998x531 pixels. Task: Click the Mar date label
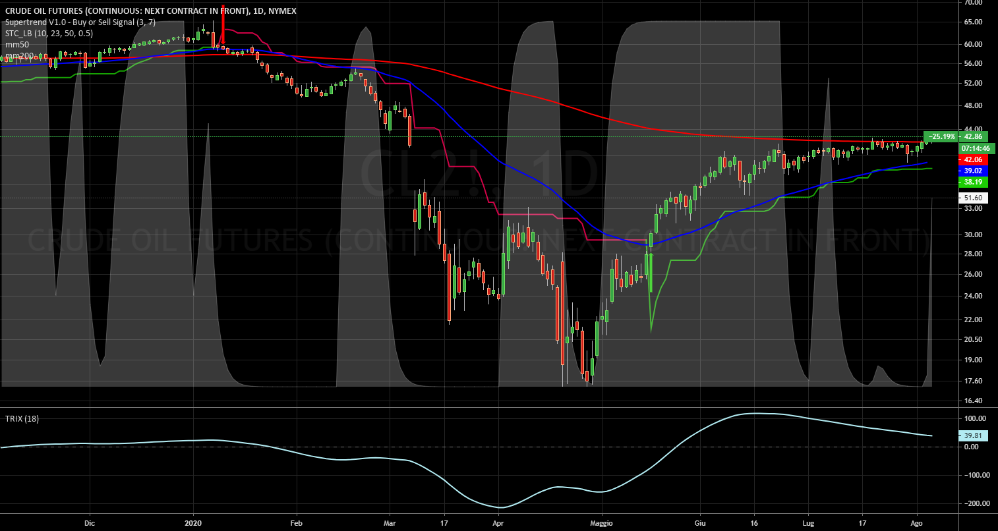(x=389, y=523)
